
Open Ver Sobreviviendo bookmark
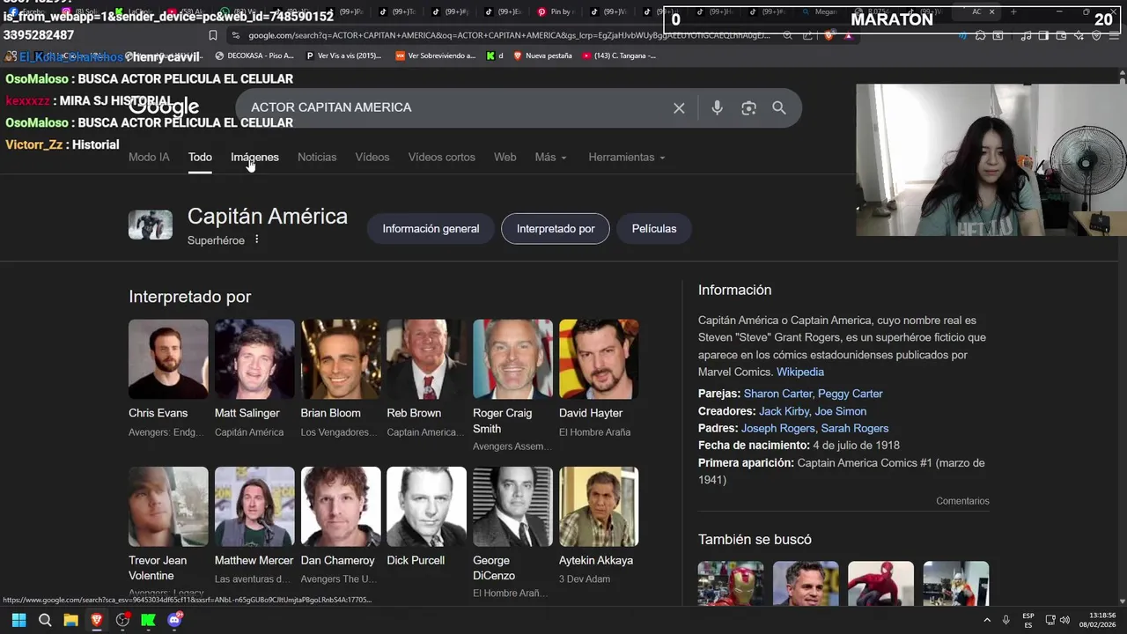435,55
